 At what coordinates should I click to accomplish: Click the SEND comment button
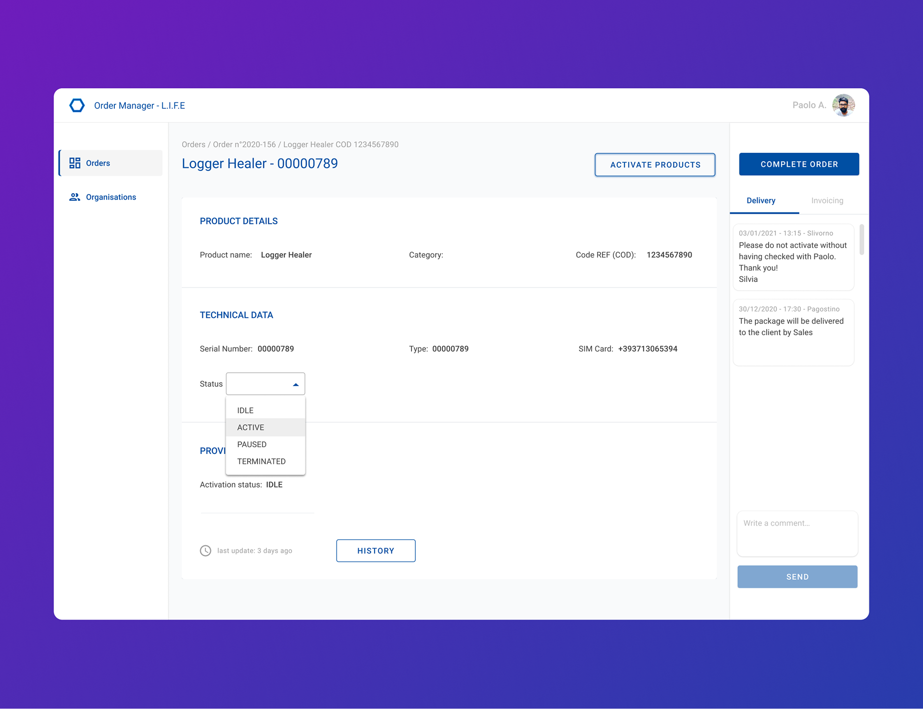click(798, 576)
